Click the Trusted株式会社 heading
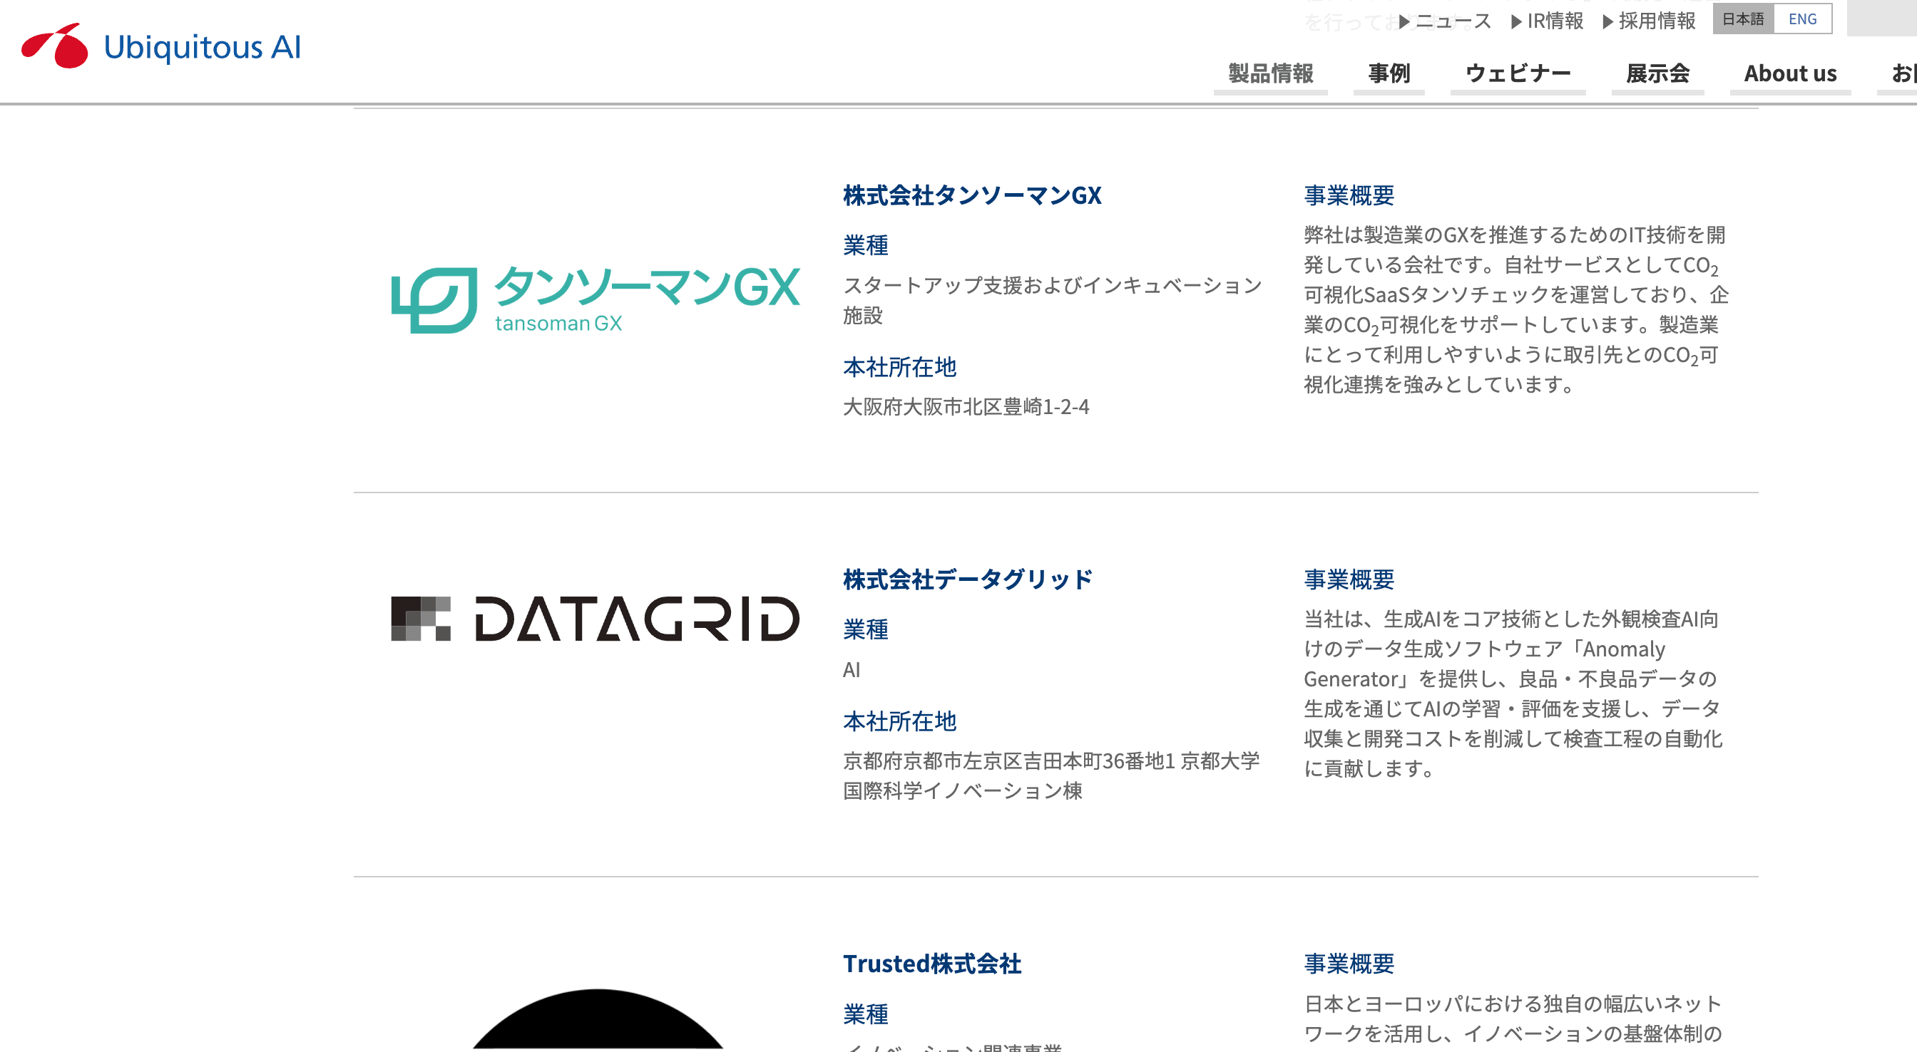 (931, 964)
